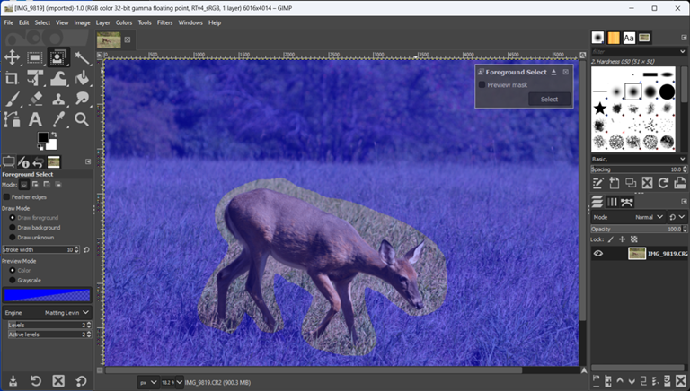Select the Paths tool
The image size is (690, 391).
coord(12,119)
